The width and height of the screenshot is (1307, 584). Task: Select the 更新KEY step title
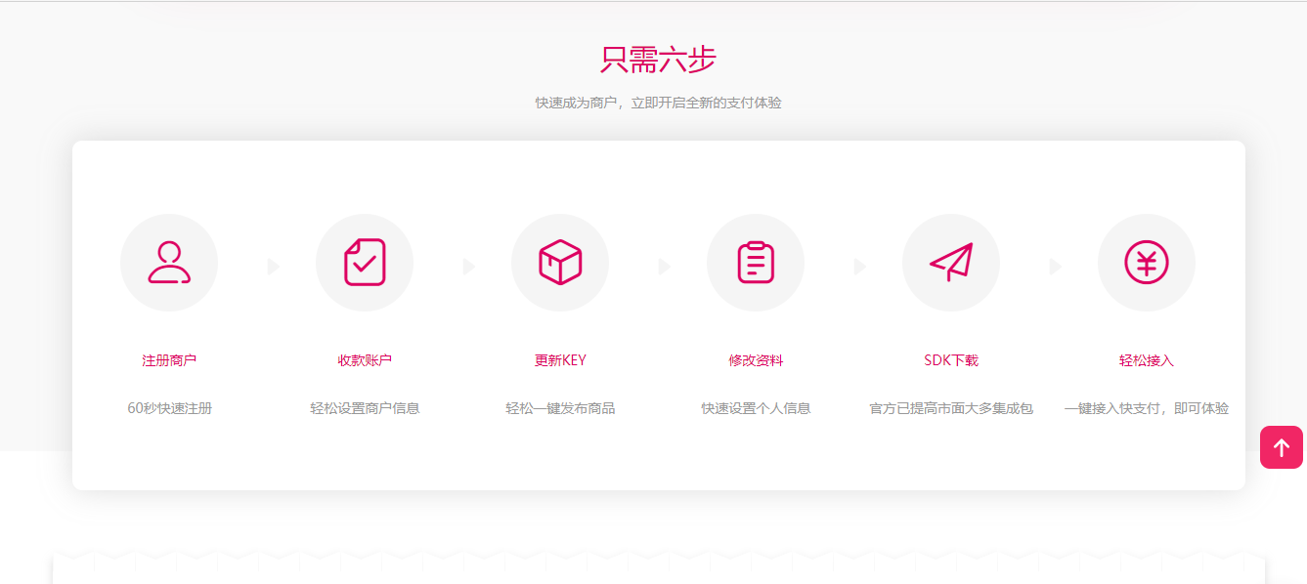point(560,360)
